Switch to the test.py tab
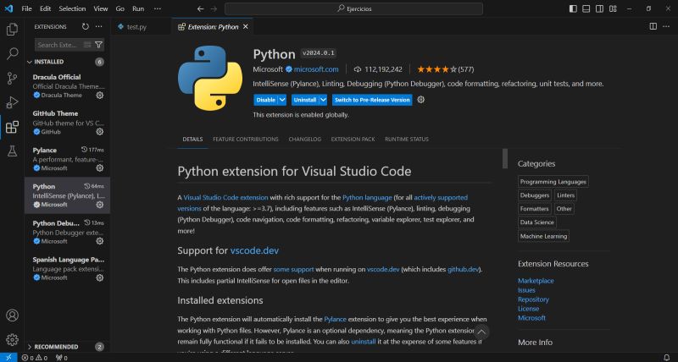This screenshot has height=362, width=678. (x=136, y=27)
